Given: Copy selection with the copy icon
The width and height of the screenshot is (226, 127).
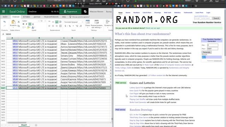Looking at the screenshot, I should tap(19, 26).
